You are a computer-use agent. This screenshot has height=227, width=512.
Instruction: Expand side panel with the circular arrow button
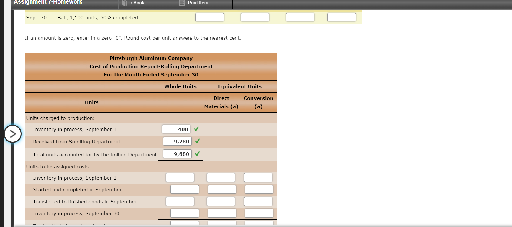pyautogui.click(x=13, y=134)
